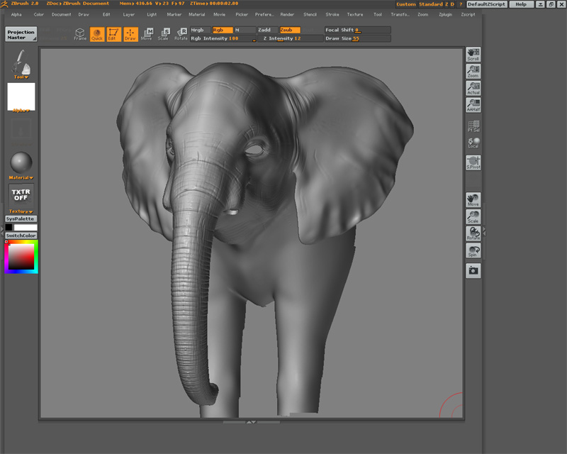Open the Alpha selection dropdown
The height and width of the screenshot is (454, 567).
[21, 111]
